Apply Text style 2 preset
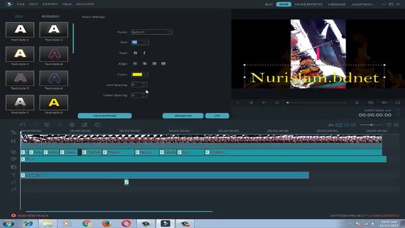The width and height of the screenshot is (405, 228). pyautogui.click(x=54, y=30)
